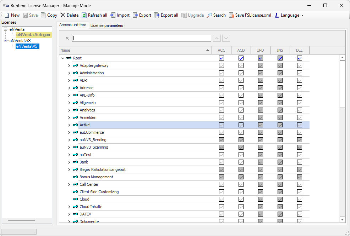
Task: Click the ACC column header
Action: [222, 50]
